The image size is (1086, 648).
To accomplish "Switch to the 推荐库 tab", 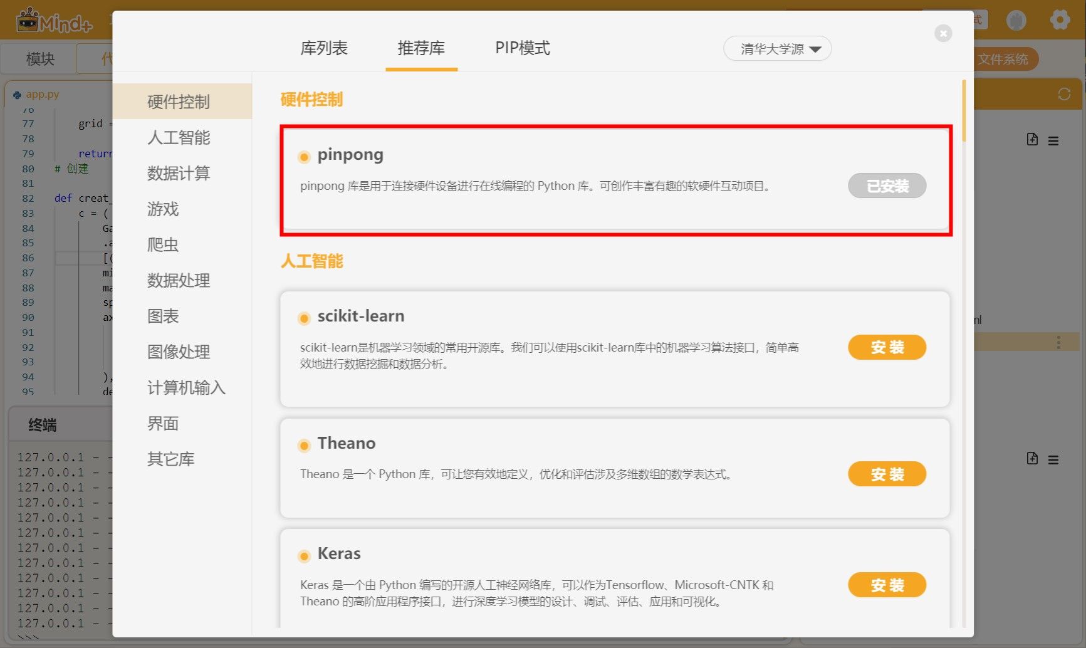I will 421,48.
